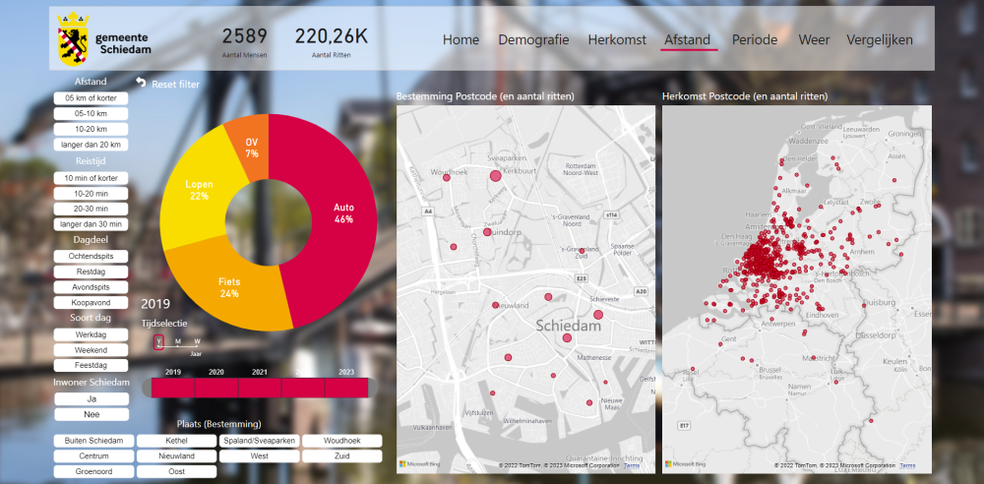Select the red Auto segment of the donut chart
The image size is (984, 484).
click(x=339, y=212)
